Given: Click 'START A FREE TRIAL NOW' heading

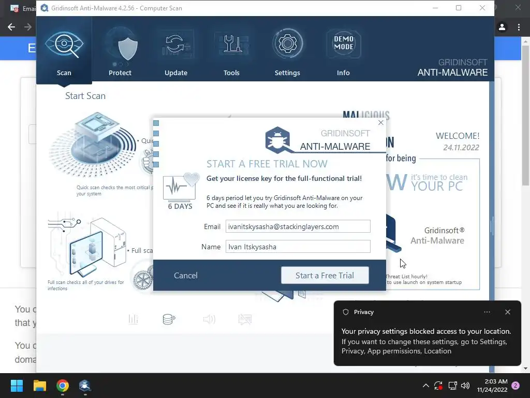Looking at the screenshot, I should [267, 164].
